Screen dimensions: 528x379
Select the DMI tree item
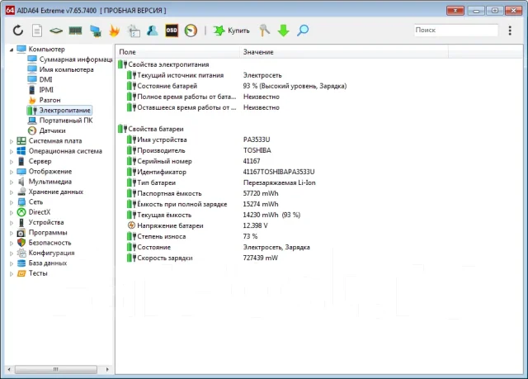[x=40, y=79]
